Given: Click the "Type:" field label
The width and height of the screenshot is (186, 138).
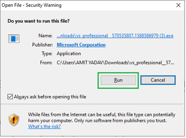Looking at the screenshot, I should click(x=47, y=54).
